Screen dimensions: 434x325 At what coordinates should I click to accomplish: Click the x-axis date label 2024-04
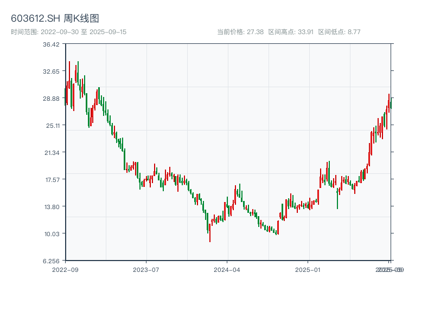[x=227, y=270]
